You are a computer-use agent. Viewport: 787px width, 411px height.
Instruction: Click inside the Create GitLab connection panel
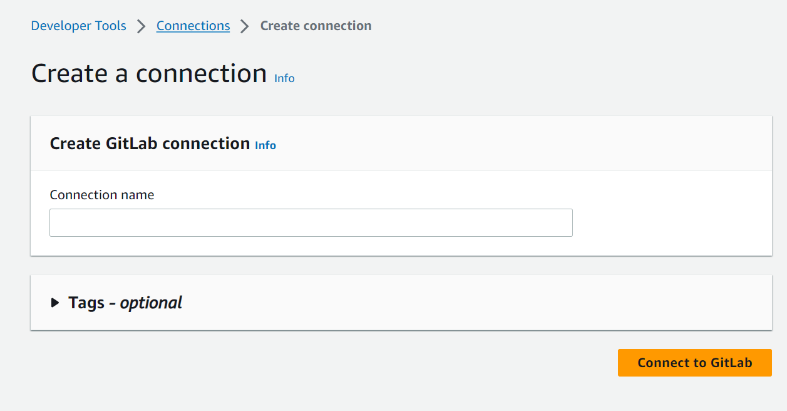tap(401, 185)
